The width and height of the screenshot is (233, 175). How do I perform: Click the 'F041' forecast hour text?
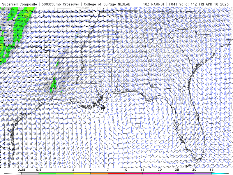point(173,4)
